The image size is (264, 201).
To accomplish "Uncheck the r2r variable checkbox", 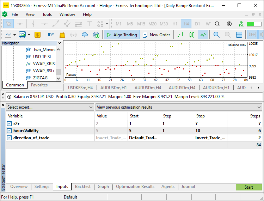I will pos(9,124).
